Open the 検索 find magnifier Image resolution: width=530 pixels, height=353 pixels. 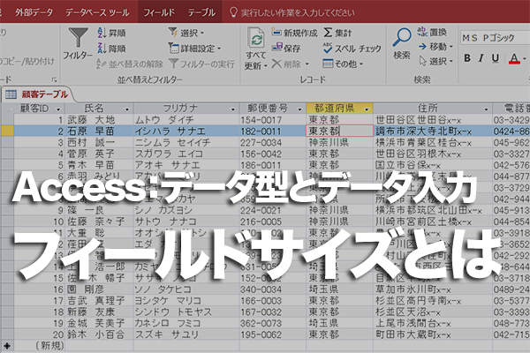click(x=402, y=43)
